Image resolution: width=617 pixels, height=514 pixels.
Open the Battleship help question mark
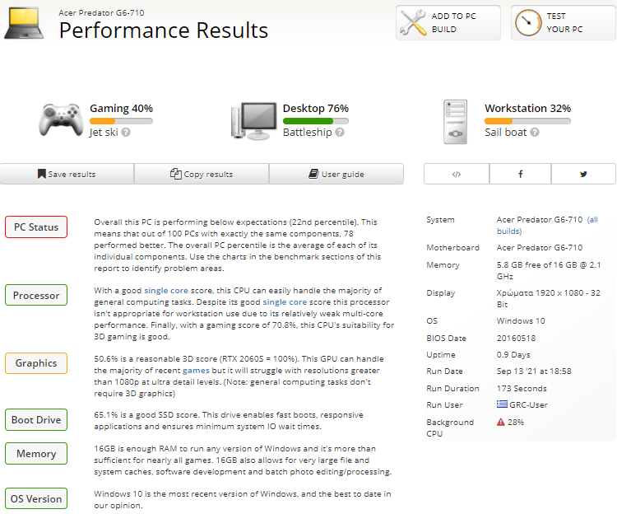pos(340,133)
